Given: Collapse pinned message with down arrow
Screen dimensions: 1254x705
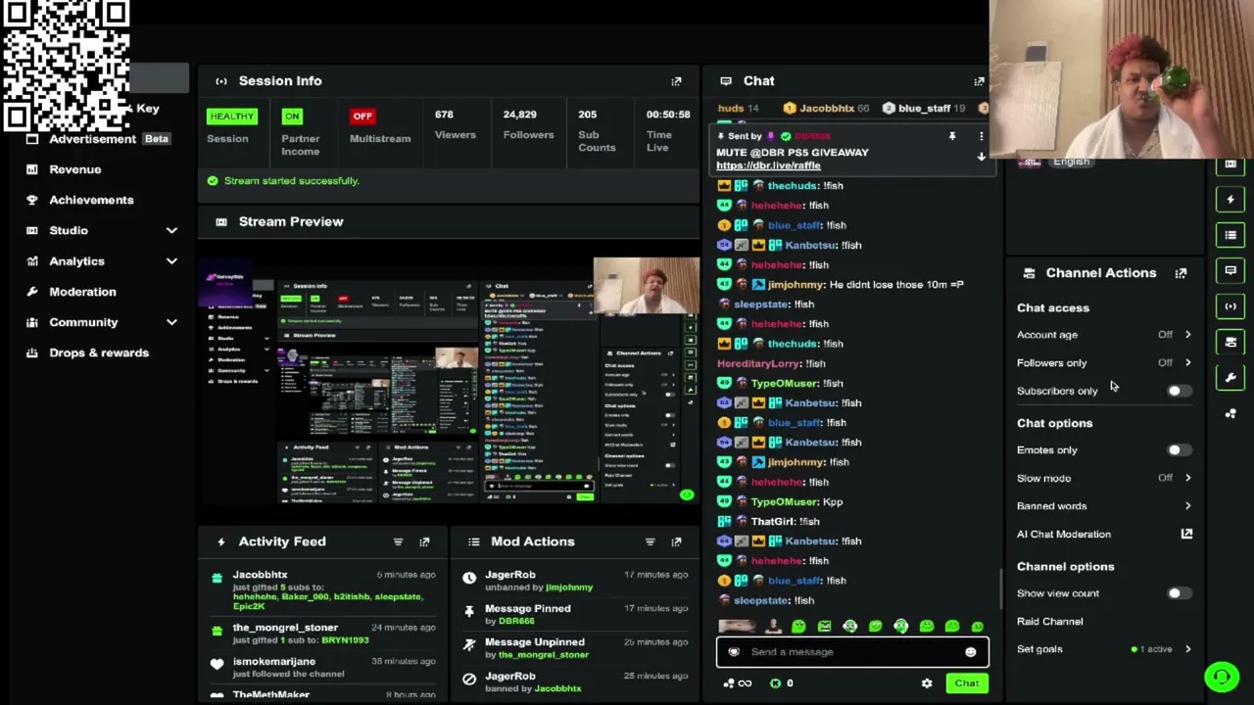Looking at the screenshot, I should tap(981, 157).
